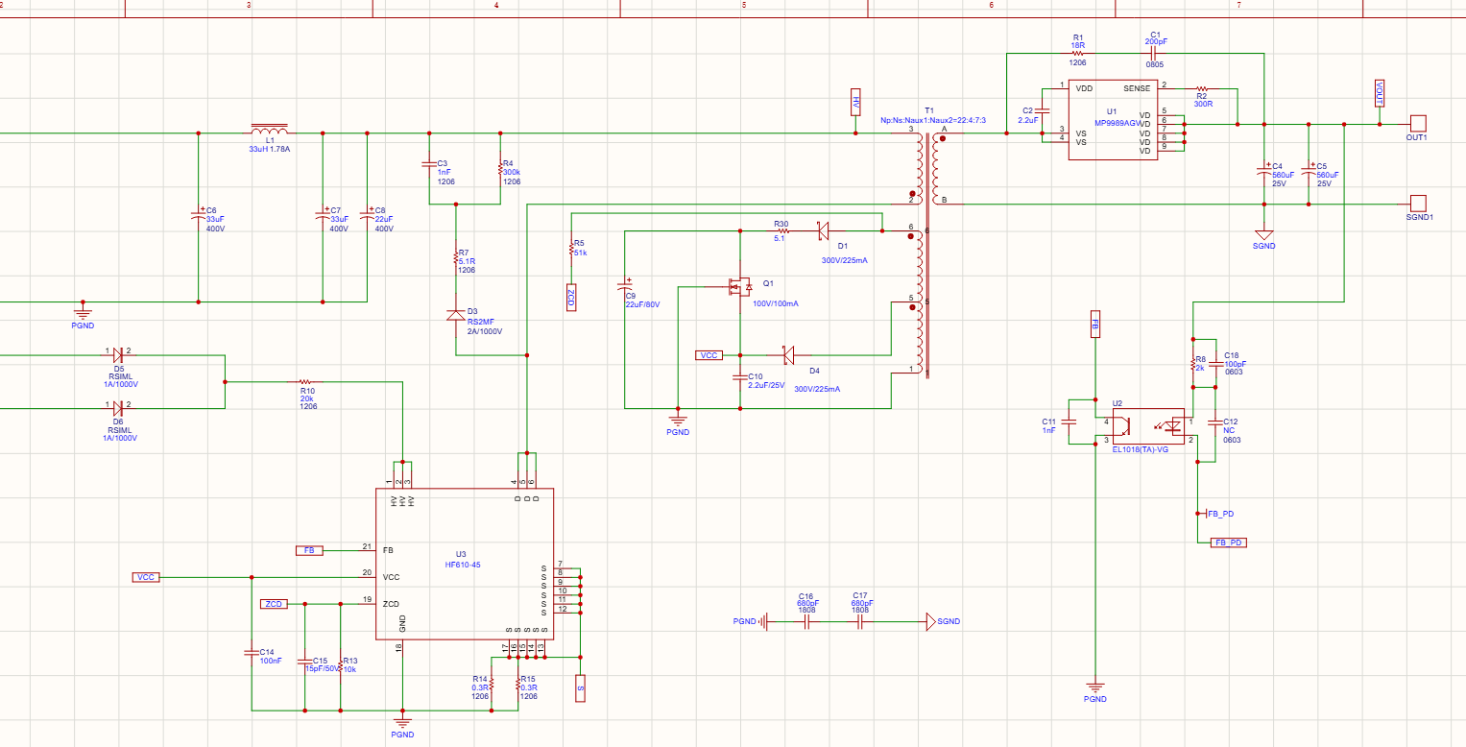
Task: Select the L1 inductor symbol
Action: (x=269, y=131)
